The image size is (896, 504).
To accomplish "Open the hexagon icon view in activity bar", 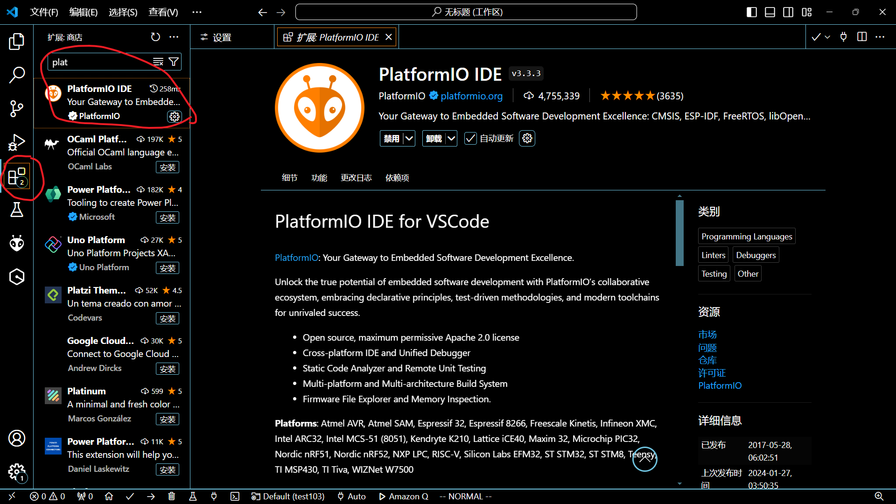I will pos(17,277).
